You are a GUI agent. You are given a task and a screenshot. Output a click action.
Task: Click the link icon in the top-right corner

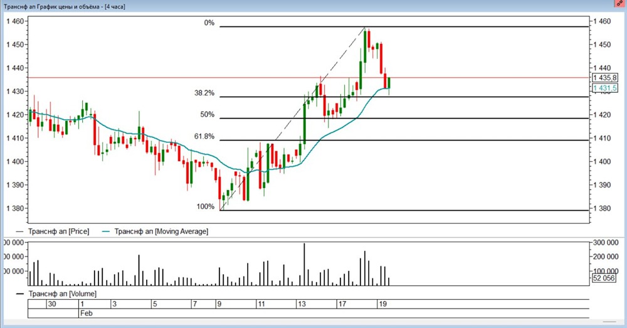619,3
